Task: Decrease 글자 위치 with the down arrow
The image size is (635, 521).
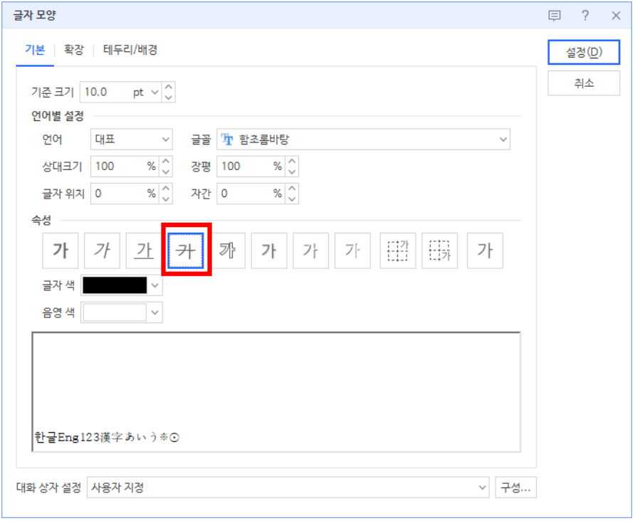Action: 166,199
